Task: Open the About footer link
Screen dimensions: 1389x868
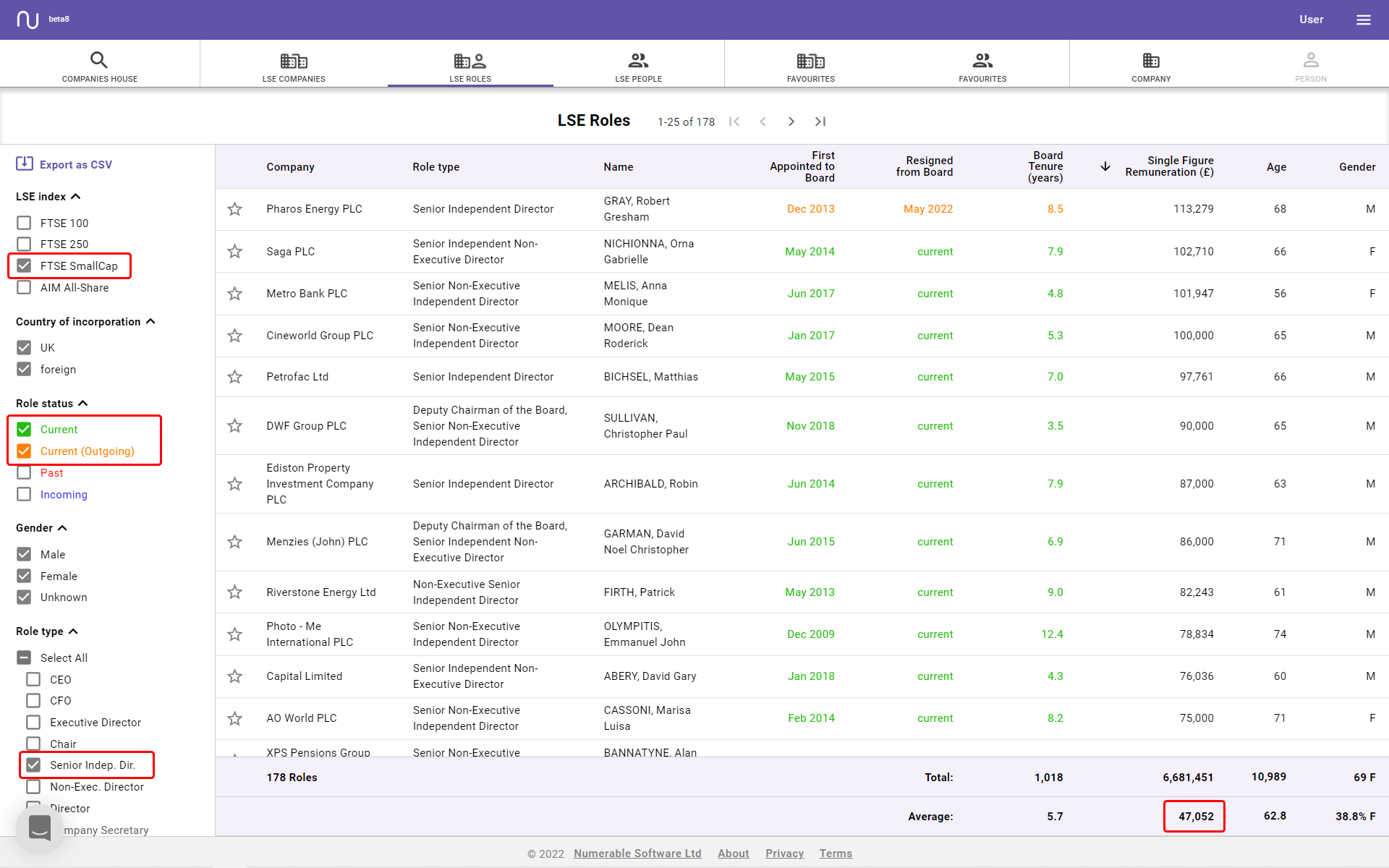Action: point(733,854)
